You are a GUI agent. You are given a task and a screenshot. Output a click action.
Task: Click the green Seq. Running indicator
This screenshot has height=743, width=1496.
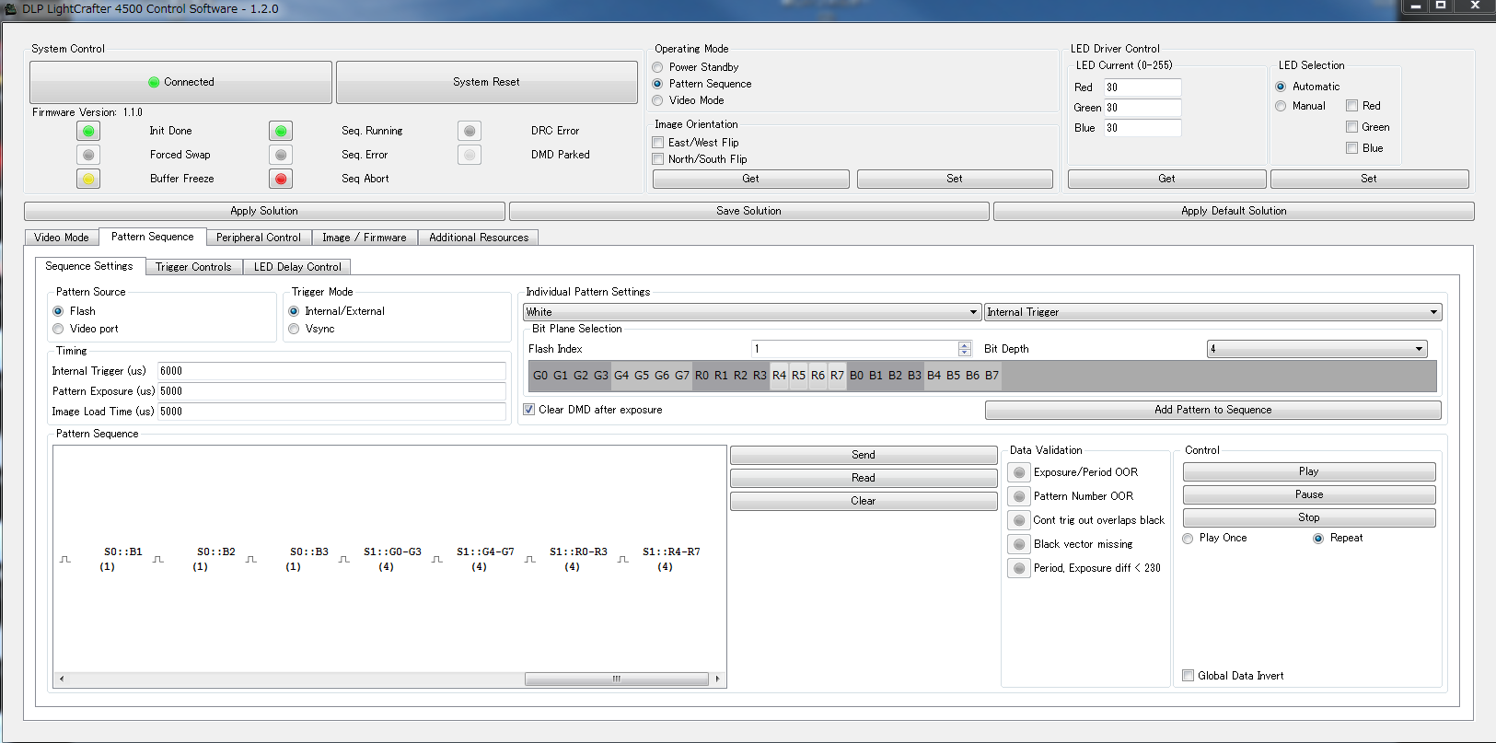coord(281,131)
